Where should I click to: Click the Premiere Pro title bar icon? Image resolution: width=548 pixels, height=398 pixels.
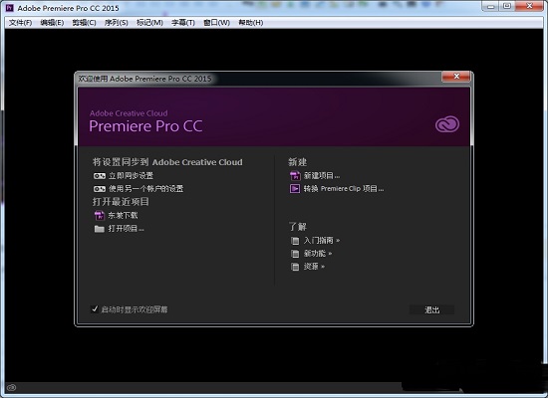click(9, 8)
